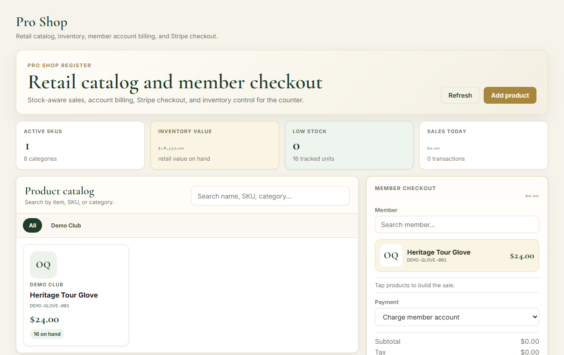Select Heritage Tour Glove catalog card title
Viewport: 564px width, 355px height.
[x=64, y=295]
